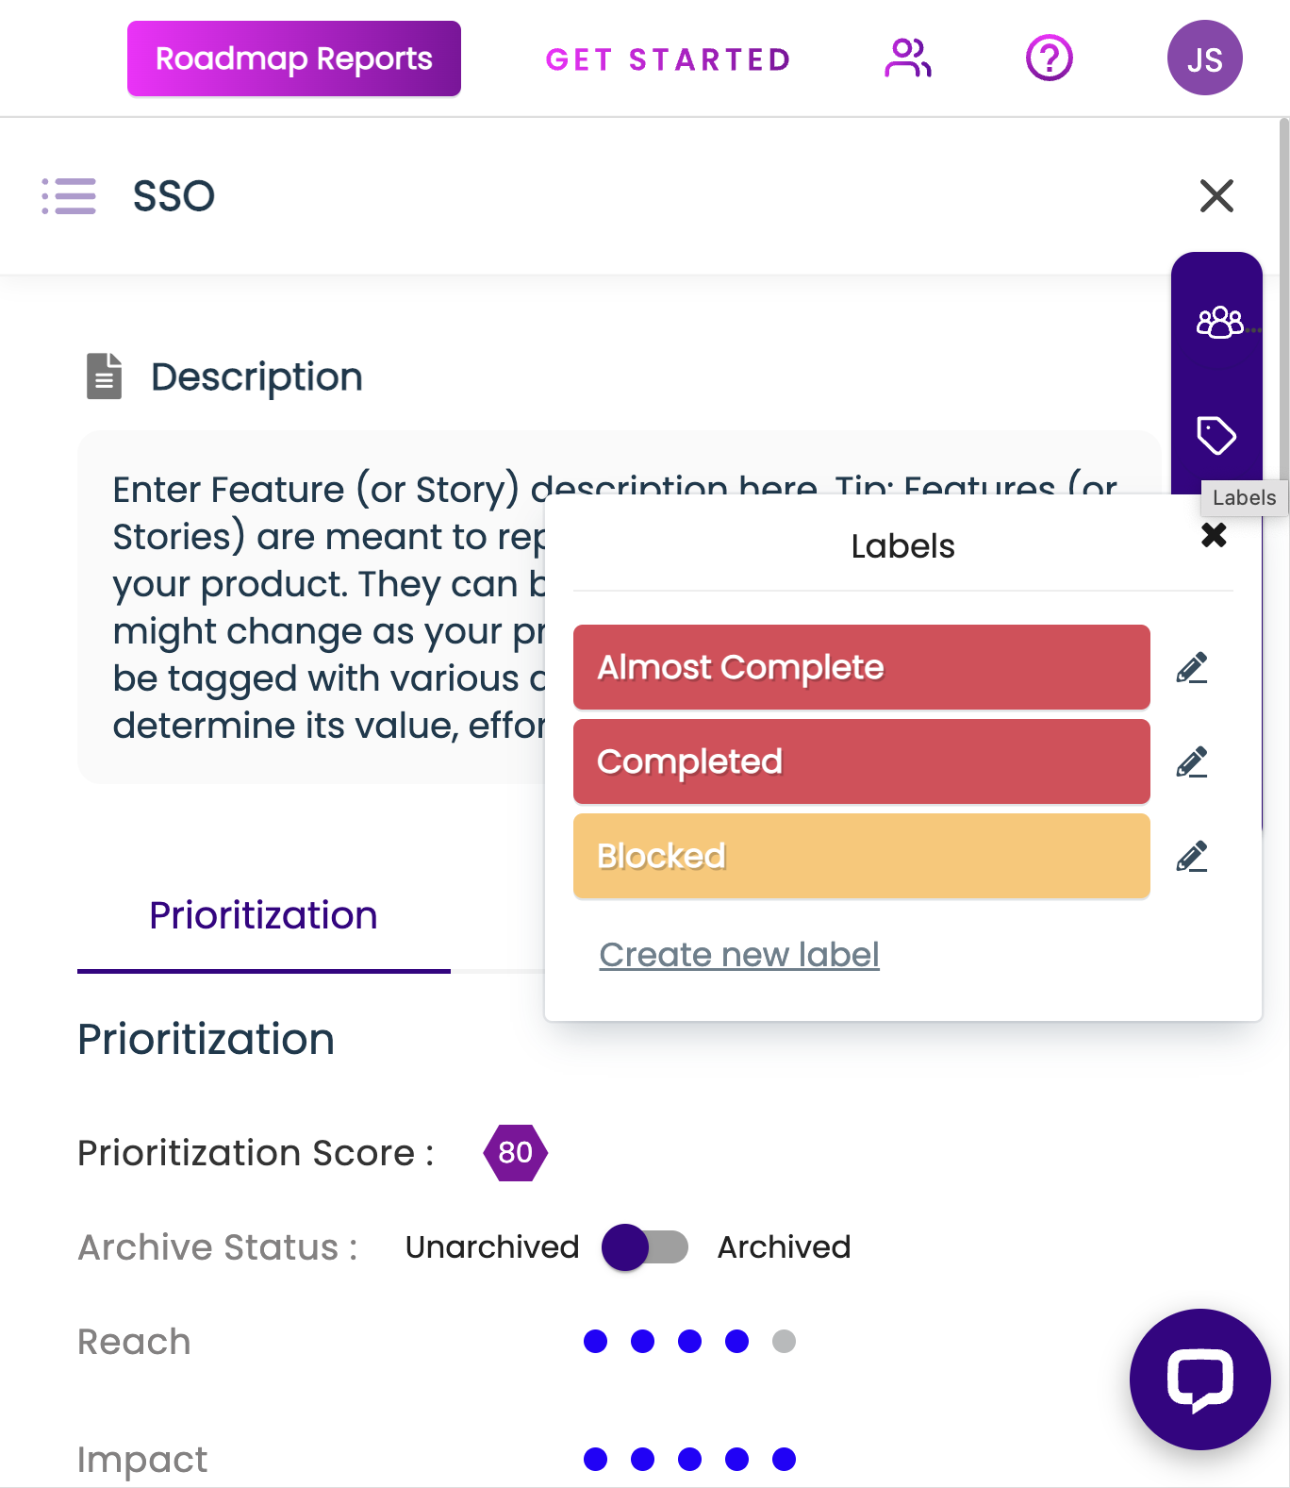Open the help question mark icon
Screen dimensions: 1290x1488
1049,59
